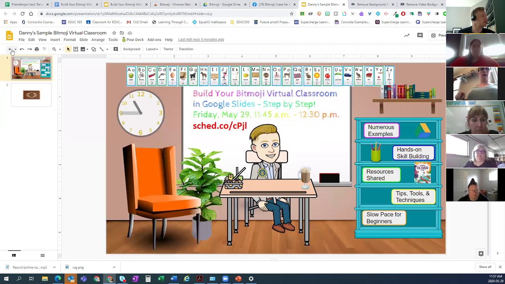Expand the zoom level dropdown arrow
The height and width of the screenshot is (284, 505).
tap(60, 49)
